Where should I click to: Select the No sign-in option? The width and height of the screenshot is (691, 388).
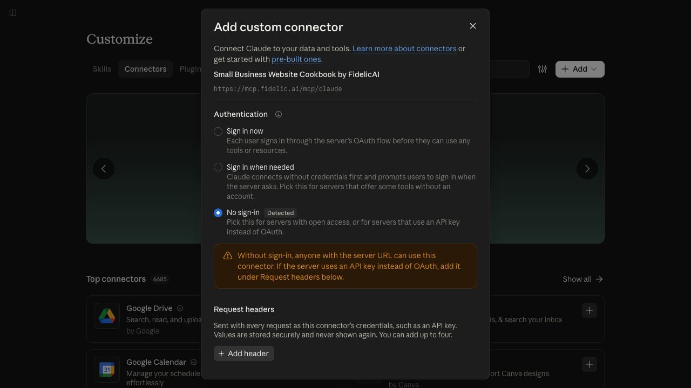click(218, 213)
